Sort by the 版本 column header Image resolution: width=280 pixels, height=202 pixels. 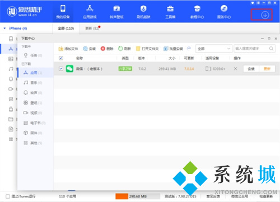coord(141,58)
